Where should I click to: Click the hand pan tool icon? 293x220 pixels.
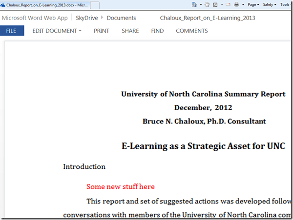(x=207, y=4)
